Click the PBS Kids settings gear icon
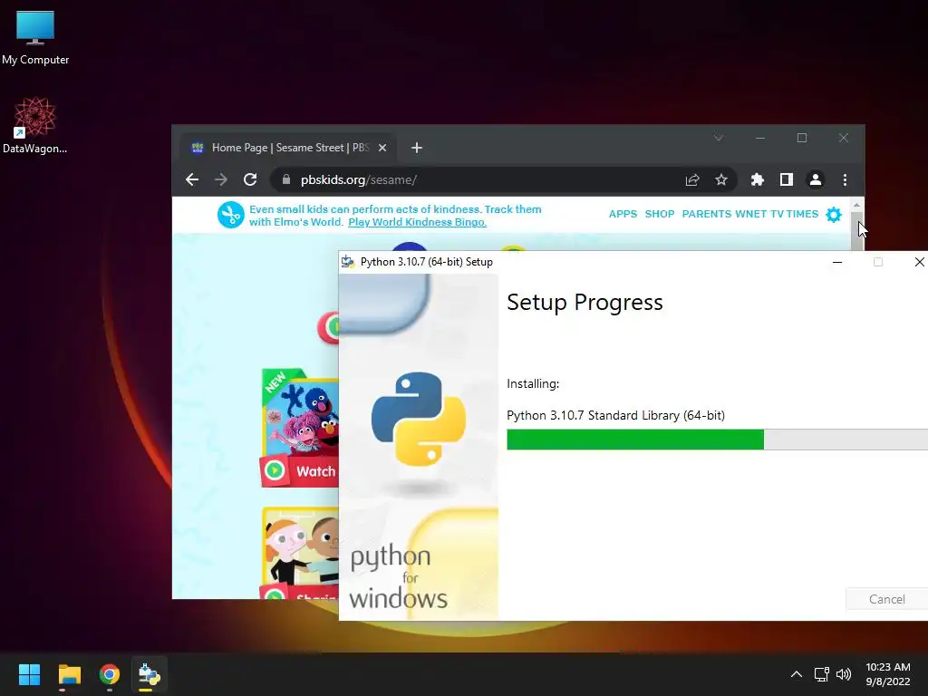 pos(834,214)
